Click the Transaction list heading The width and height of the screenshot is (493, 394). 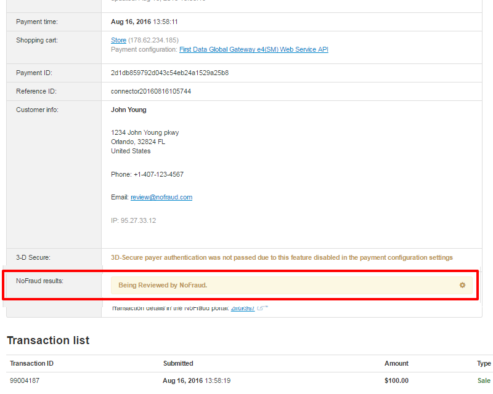[48, 340]
